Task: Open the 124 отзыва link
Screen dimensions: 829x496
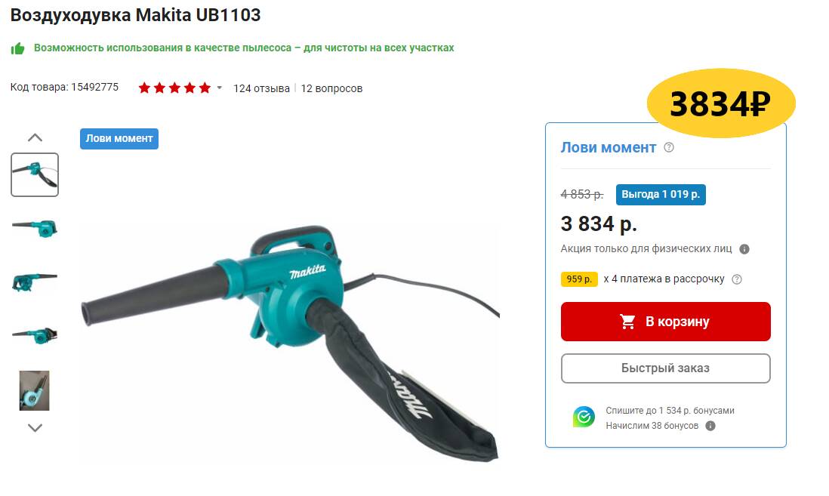Action: 261,88
